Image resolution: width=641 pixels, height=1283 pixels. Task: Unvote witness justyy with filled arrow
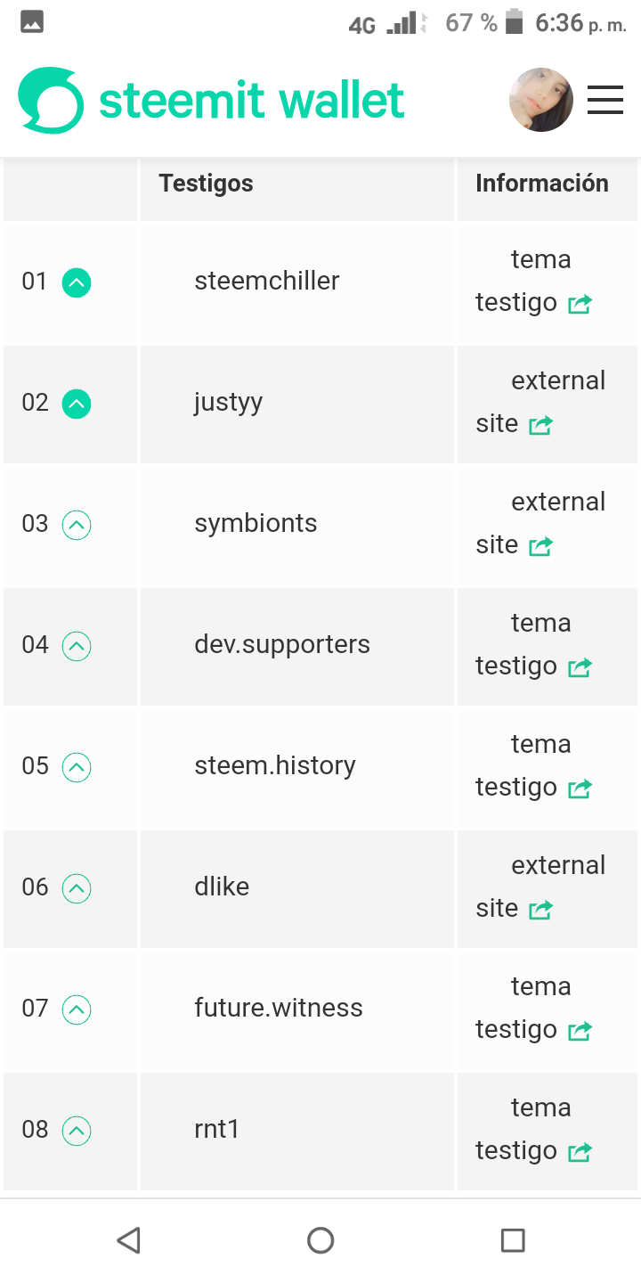point(77,405)
